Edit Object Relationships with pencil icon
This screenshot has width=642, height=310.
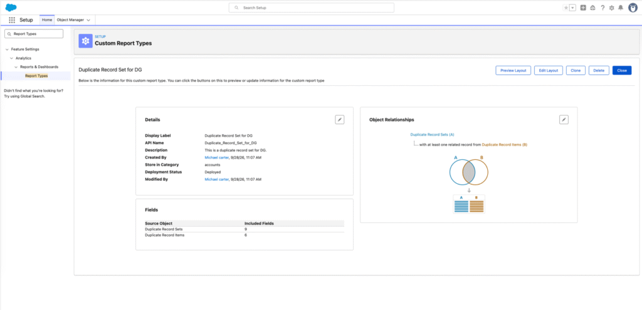click(564, 119)
